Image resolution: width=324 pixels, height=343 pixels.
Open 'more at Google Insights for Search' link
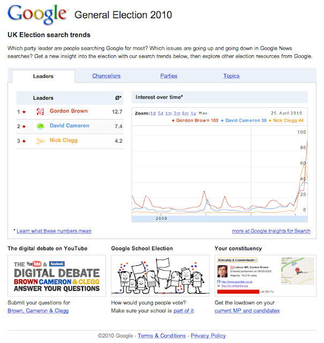271,231
